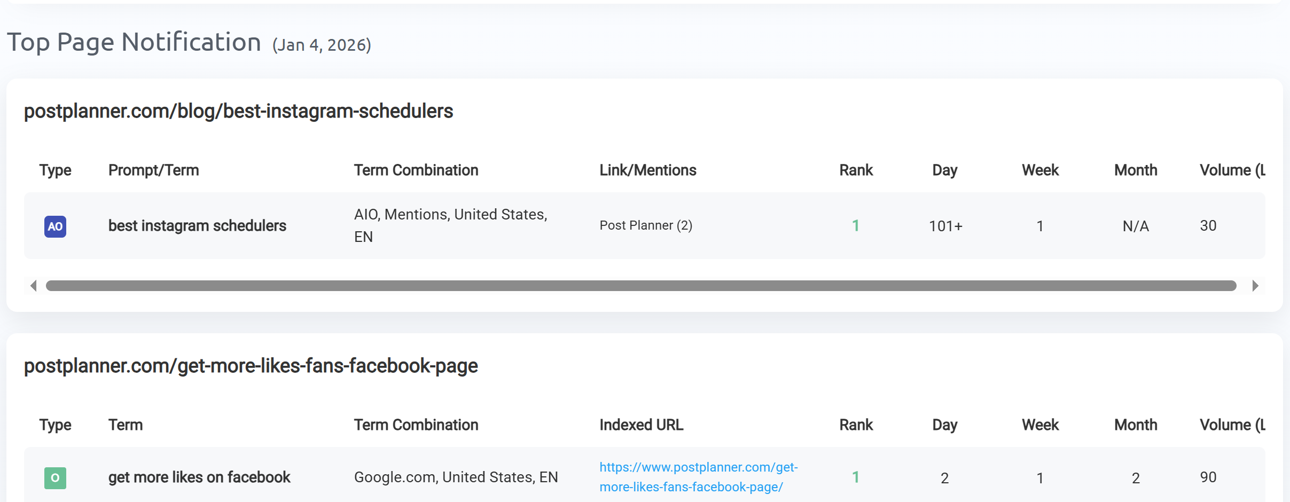
Task: Click 'Type' header in the instagram-schedulers table
Action: 55,170
